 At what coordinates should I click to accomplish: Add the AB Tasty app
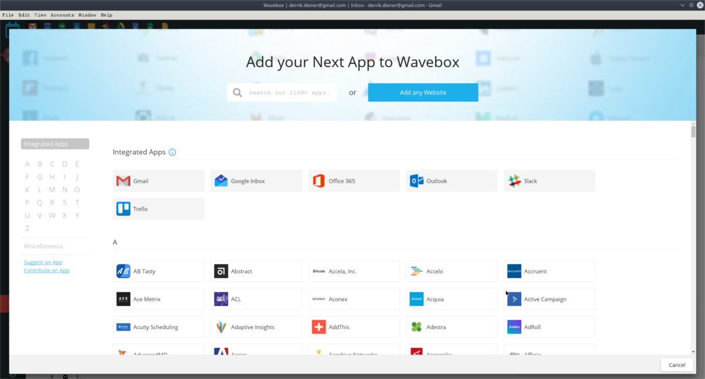click(x=158, y=271)
